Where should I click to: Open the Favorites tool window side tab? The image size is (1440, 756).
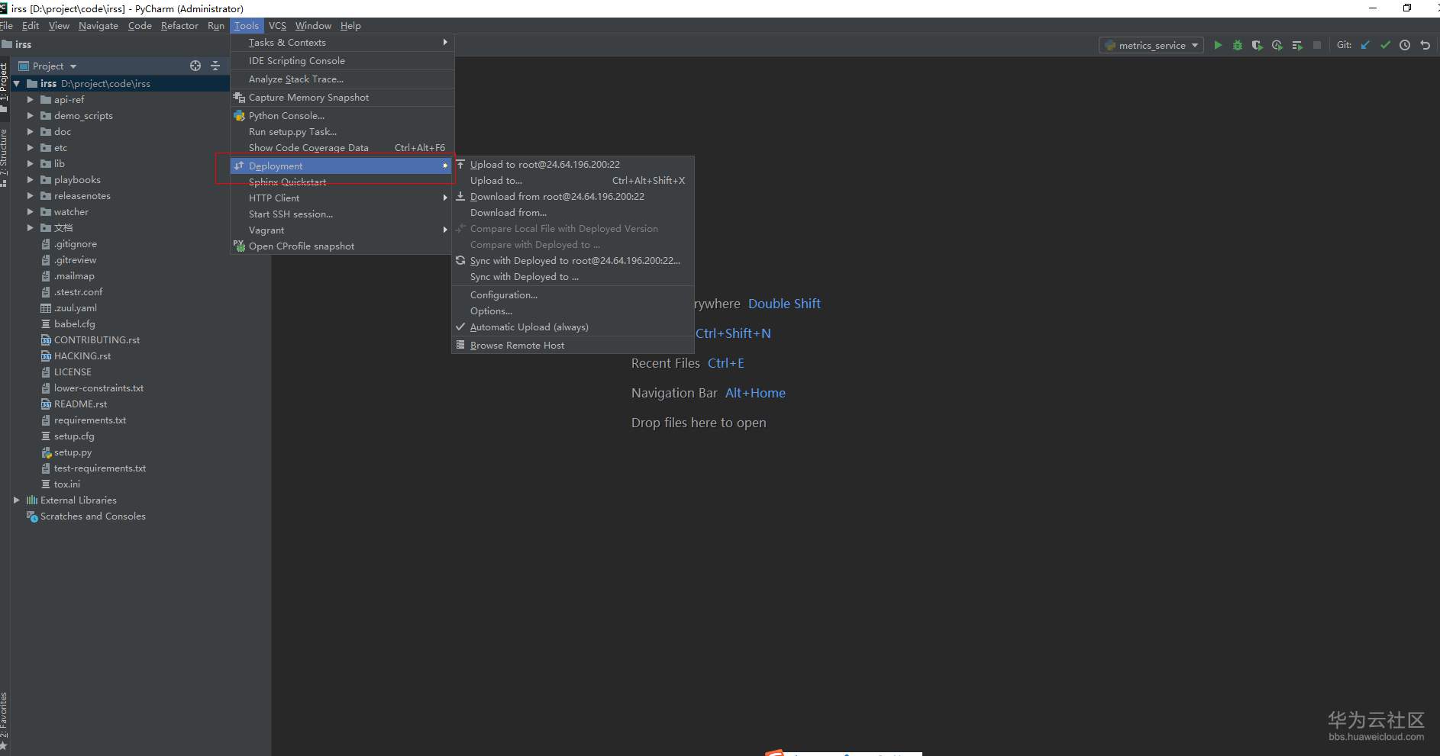pos(4,720)
